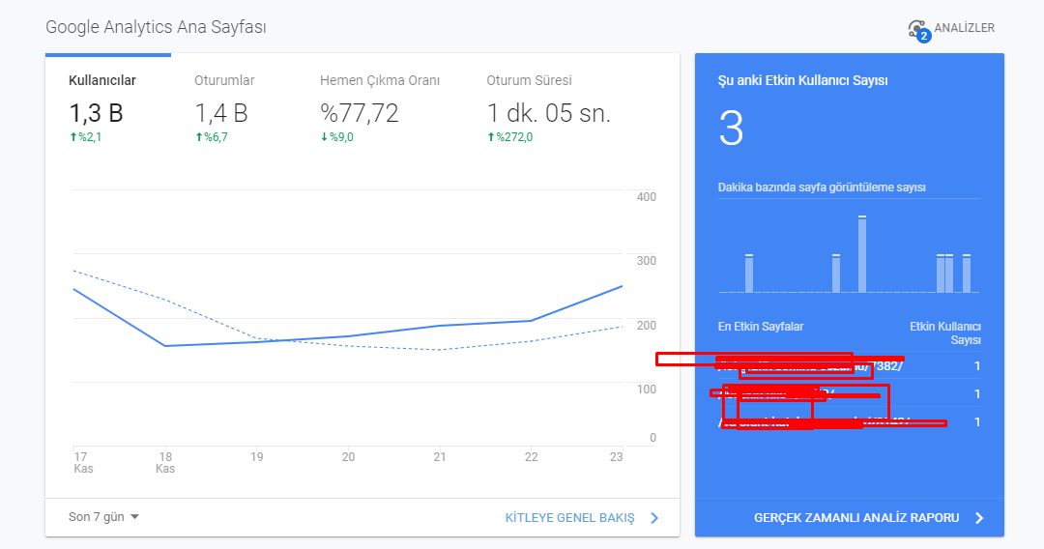Image resolution: width=1044 pixels, height=549 pixels.
Task: Click the down arrow under Hemen Çıkma Oranı
Action: (324, 137)
